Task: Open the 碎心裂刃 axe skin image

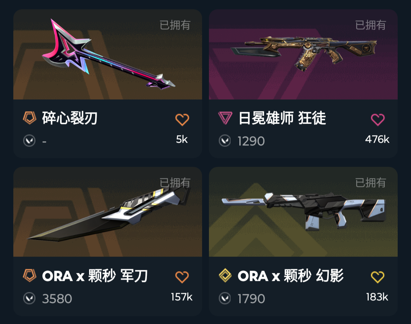Action: coord(108,54)
